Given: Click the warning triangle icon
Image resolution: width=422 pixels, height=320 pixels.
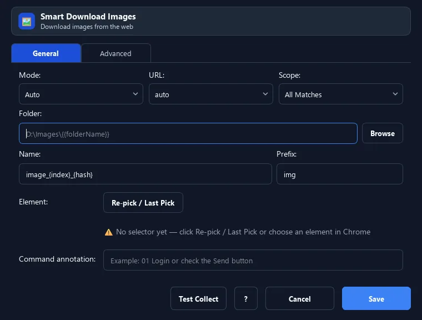Looking at the screenshot, I should click(109, 232).
